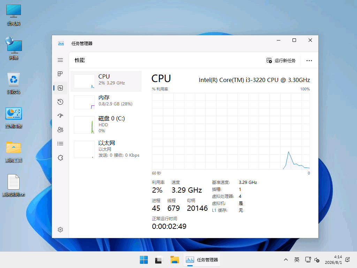This screenshot has width=357, height=268.
Task: Click the memory mini graph thumbnail
Action: coord(84,102)
